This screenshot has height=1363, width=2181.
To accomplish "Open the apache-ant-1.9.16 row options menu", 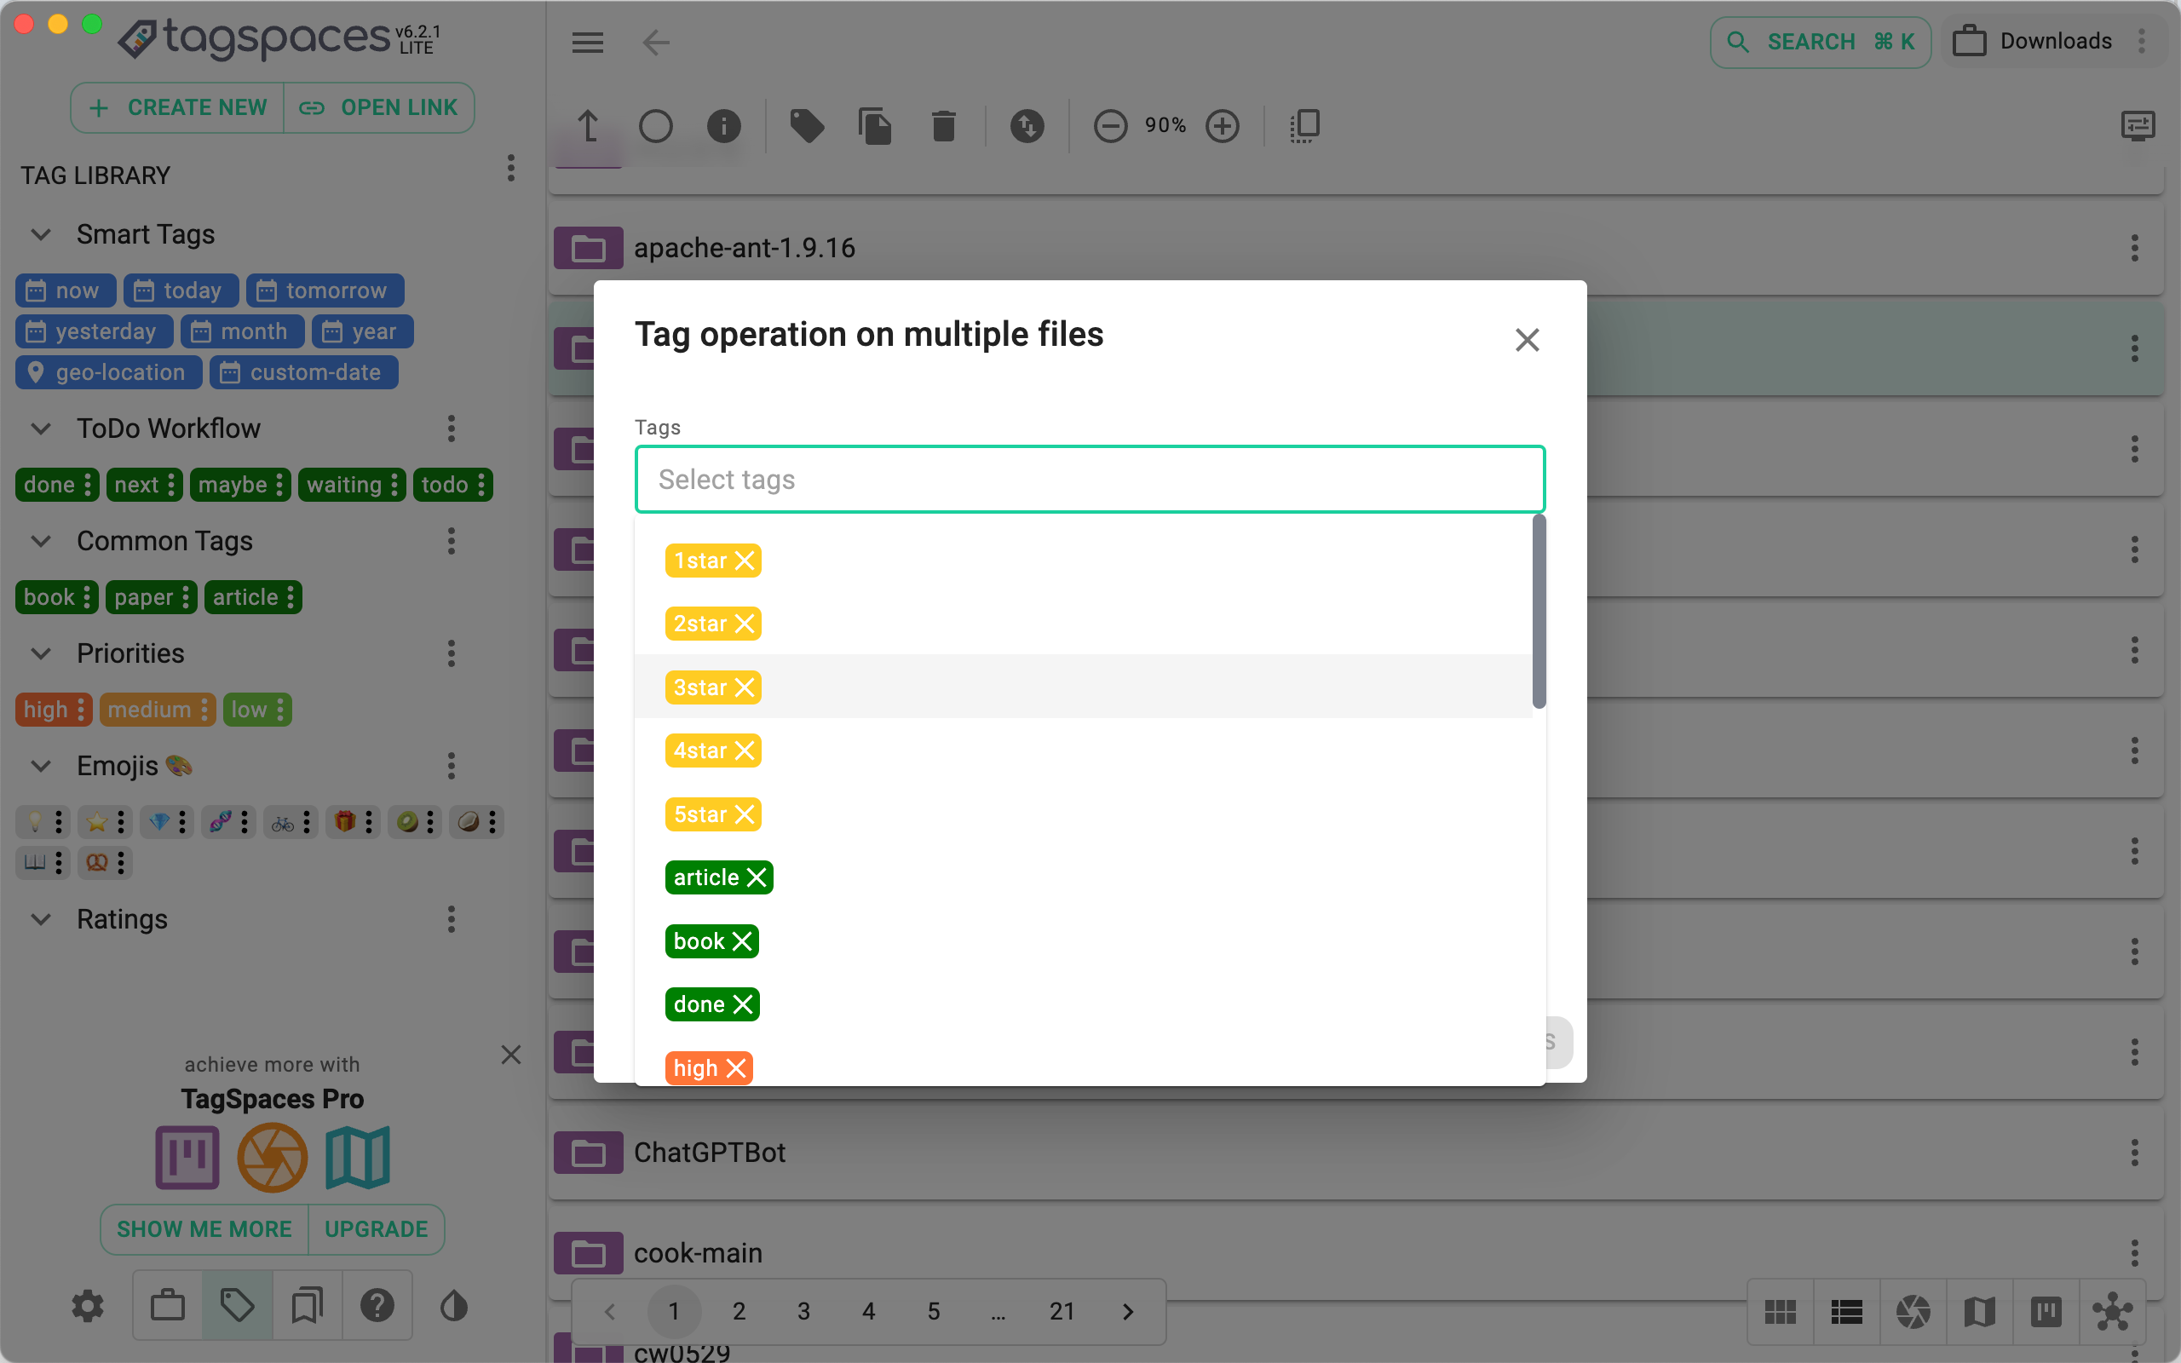I will [2134, 248].
